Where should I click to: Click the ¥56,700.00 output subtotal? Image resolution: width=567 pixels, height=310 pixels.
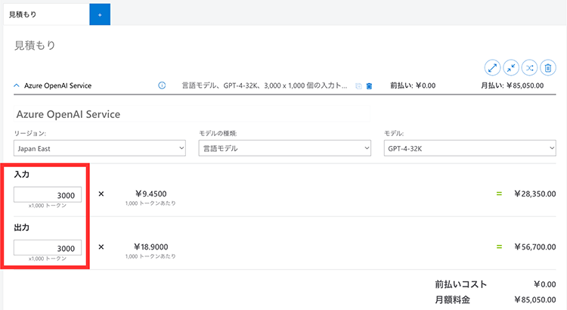534,247
